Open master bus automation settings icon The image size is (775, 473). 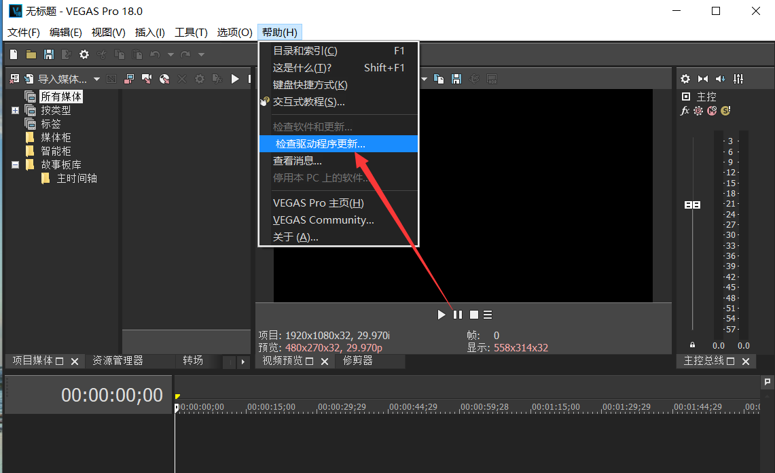[x=698, y=111]
